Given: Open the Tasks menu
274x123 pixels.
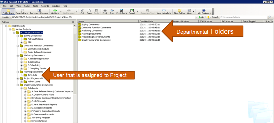Looking at the screenshot, I should pos(27,6).
